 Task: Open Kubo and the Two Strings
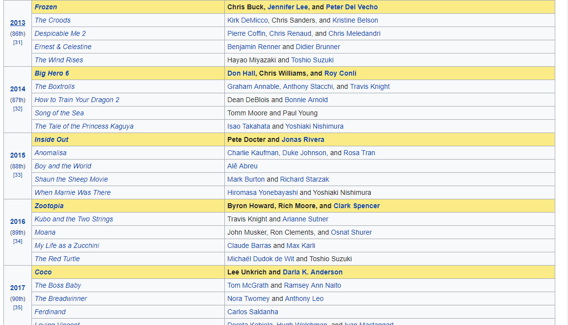[x=74, y=219]
